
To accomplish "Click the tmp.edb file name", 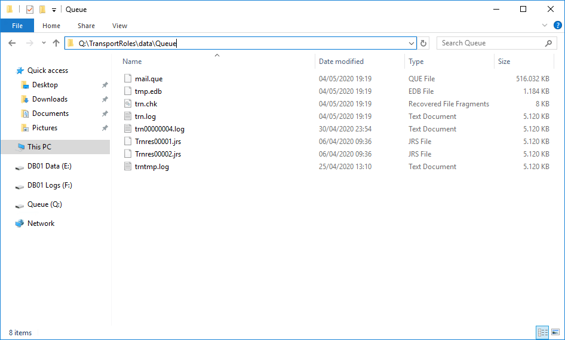I will click(x=148, y=91).
